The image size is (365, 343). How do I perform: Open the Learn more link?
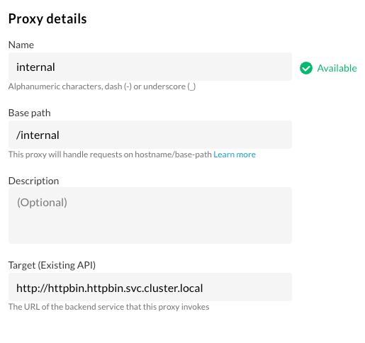pos(235,154)
